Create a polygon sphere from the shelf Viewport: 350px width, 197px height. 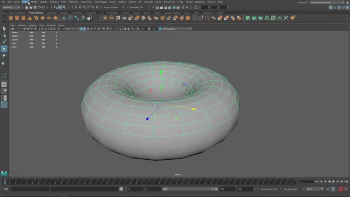pyautogui.click(x=11, y=18)
